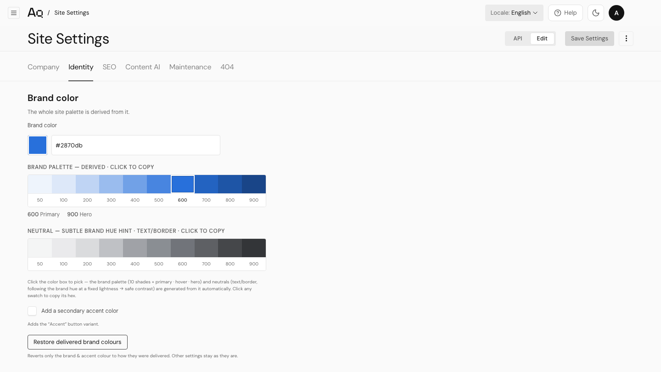The height and width of the screenshot is (372, 661).
Task: Open the Content AI tab
Action: point(143,67)
